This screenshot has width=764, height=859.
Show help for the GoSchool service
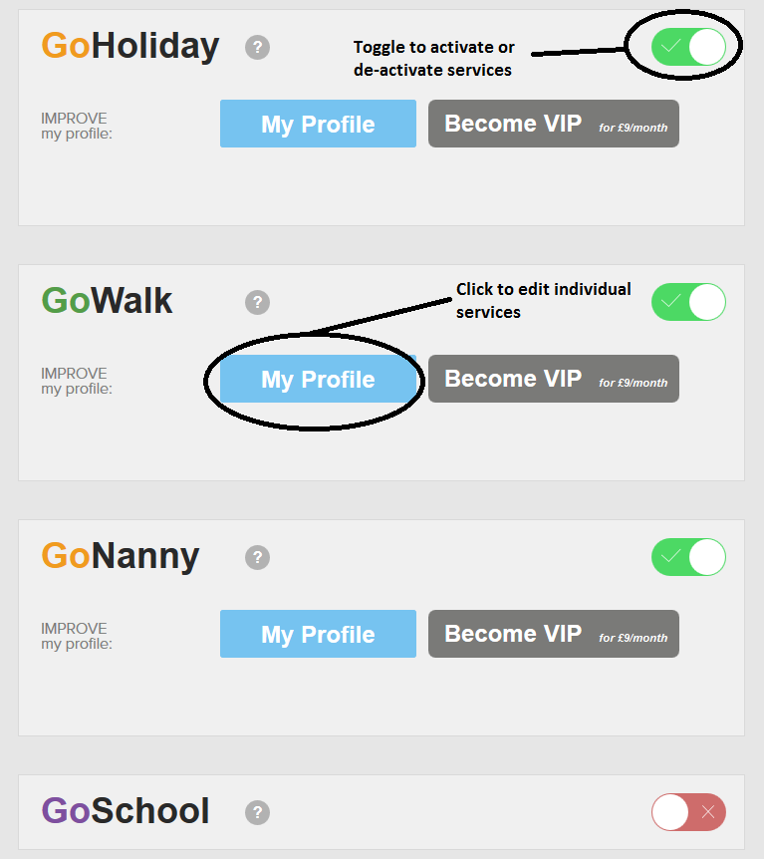tap(258, 812)
